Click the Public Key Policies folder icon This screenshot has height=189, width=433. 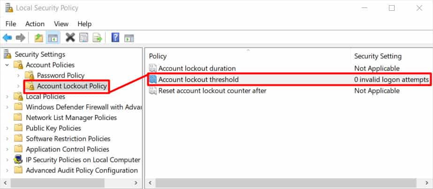[18, 128]
